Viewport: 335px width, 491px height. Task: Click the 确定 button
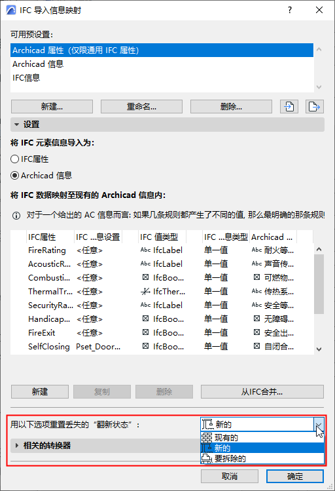coord(295,477)
